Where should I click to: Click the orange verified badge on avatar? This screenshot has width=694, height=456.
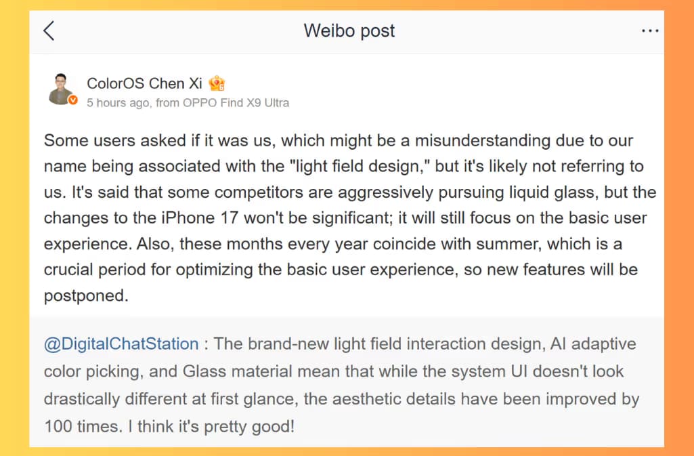tap(73, 100)
